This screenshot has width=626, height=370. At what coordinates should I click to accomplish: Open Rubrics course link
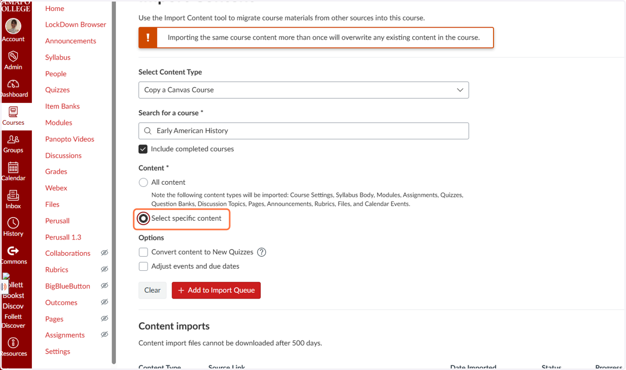[x=57, y=270]
